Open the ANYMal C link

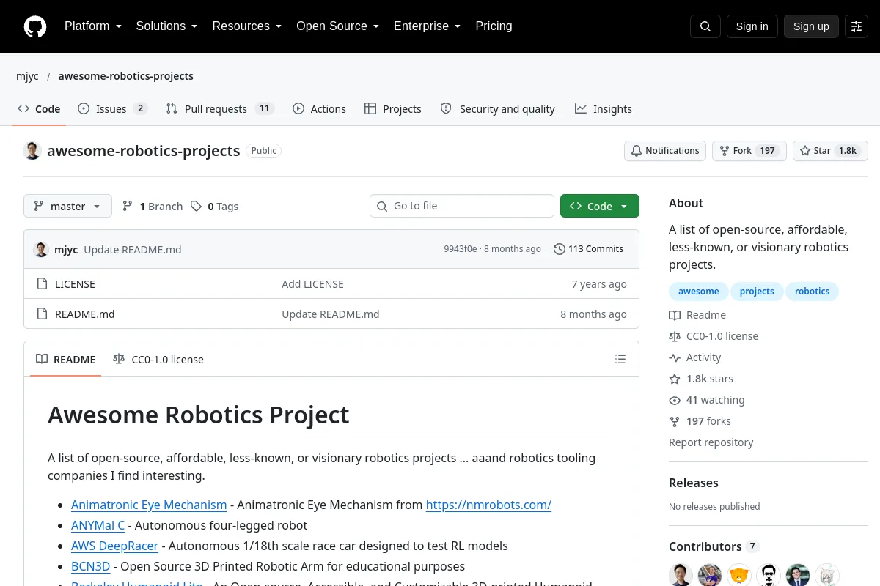coord(98,525)
